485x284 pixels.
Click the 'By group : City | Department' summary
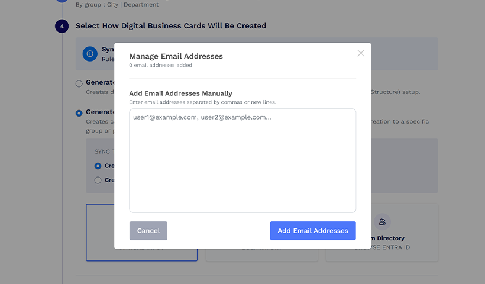coord(117,5)
